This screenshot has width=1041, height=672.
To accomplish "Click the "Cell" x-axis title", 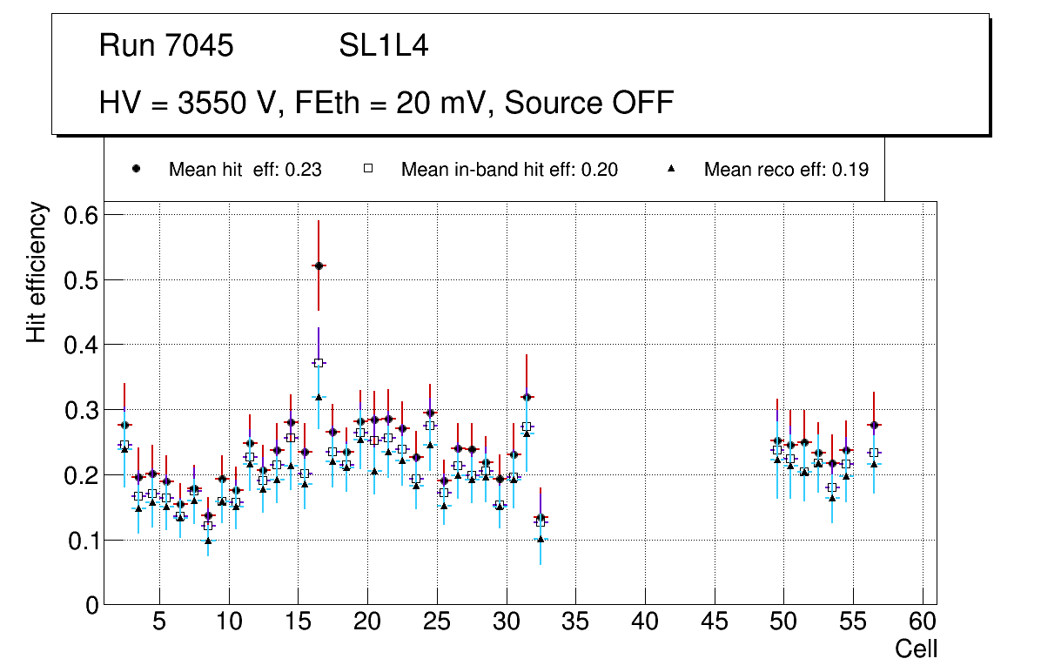I will click(x=916, y=649).
